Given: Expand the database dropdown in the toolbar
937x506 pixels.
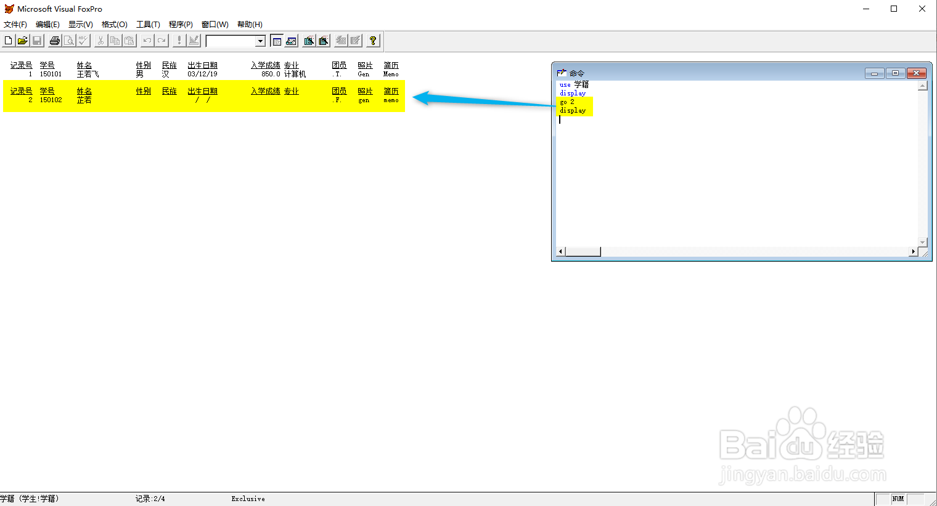Looking at the screenshot, I should (261, 41).
